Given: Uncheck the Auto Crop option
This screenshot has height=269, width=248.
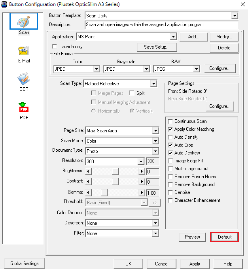Looking at the screenshot, I should tap(170, 145).
